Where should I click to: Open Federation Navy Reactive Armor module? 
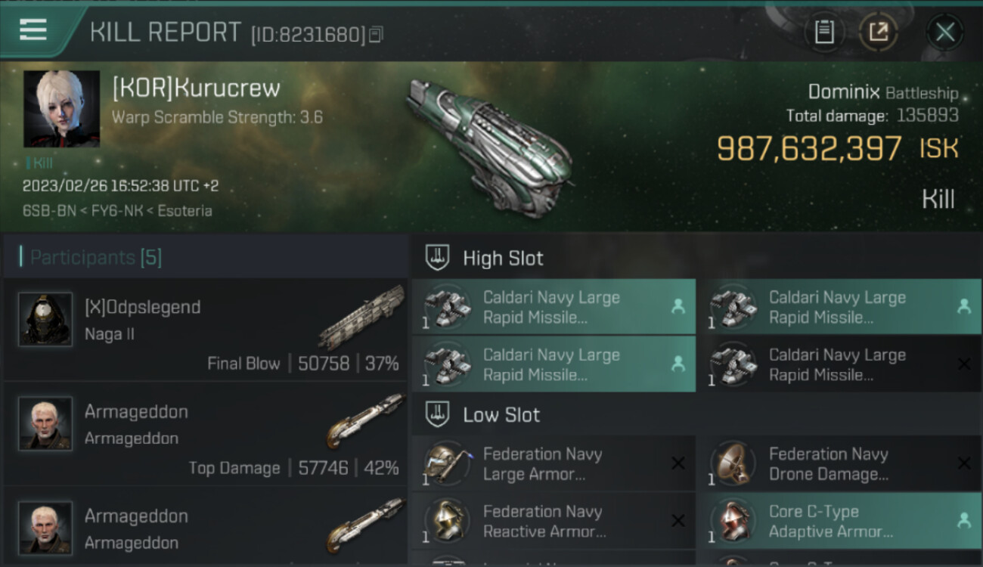[554, 521]
